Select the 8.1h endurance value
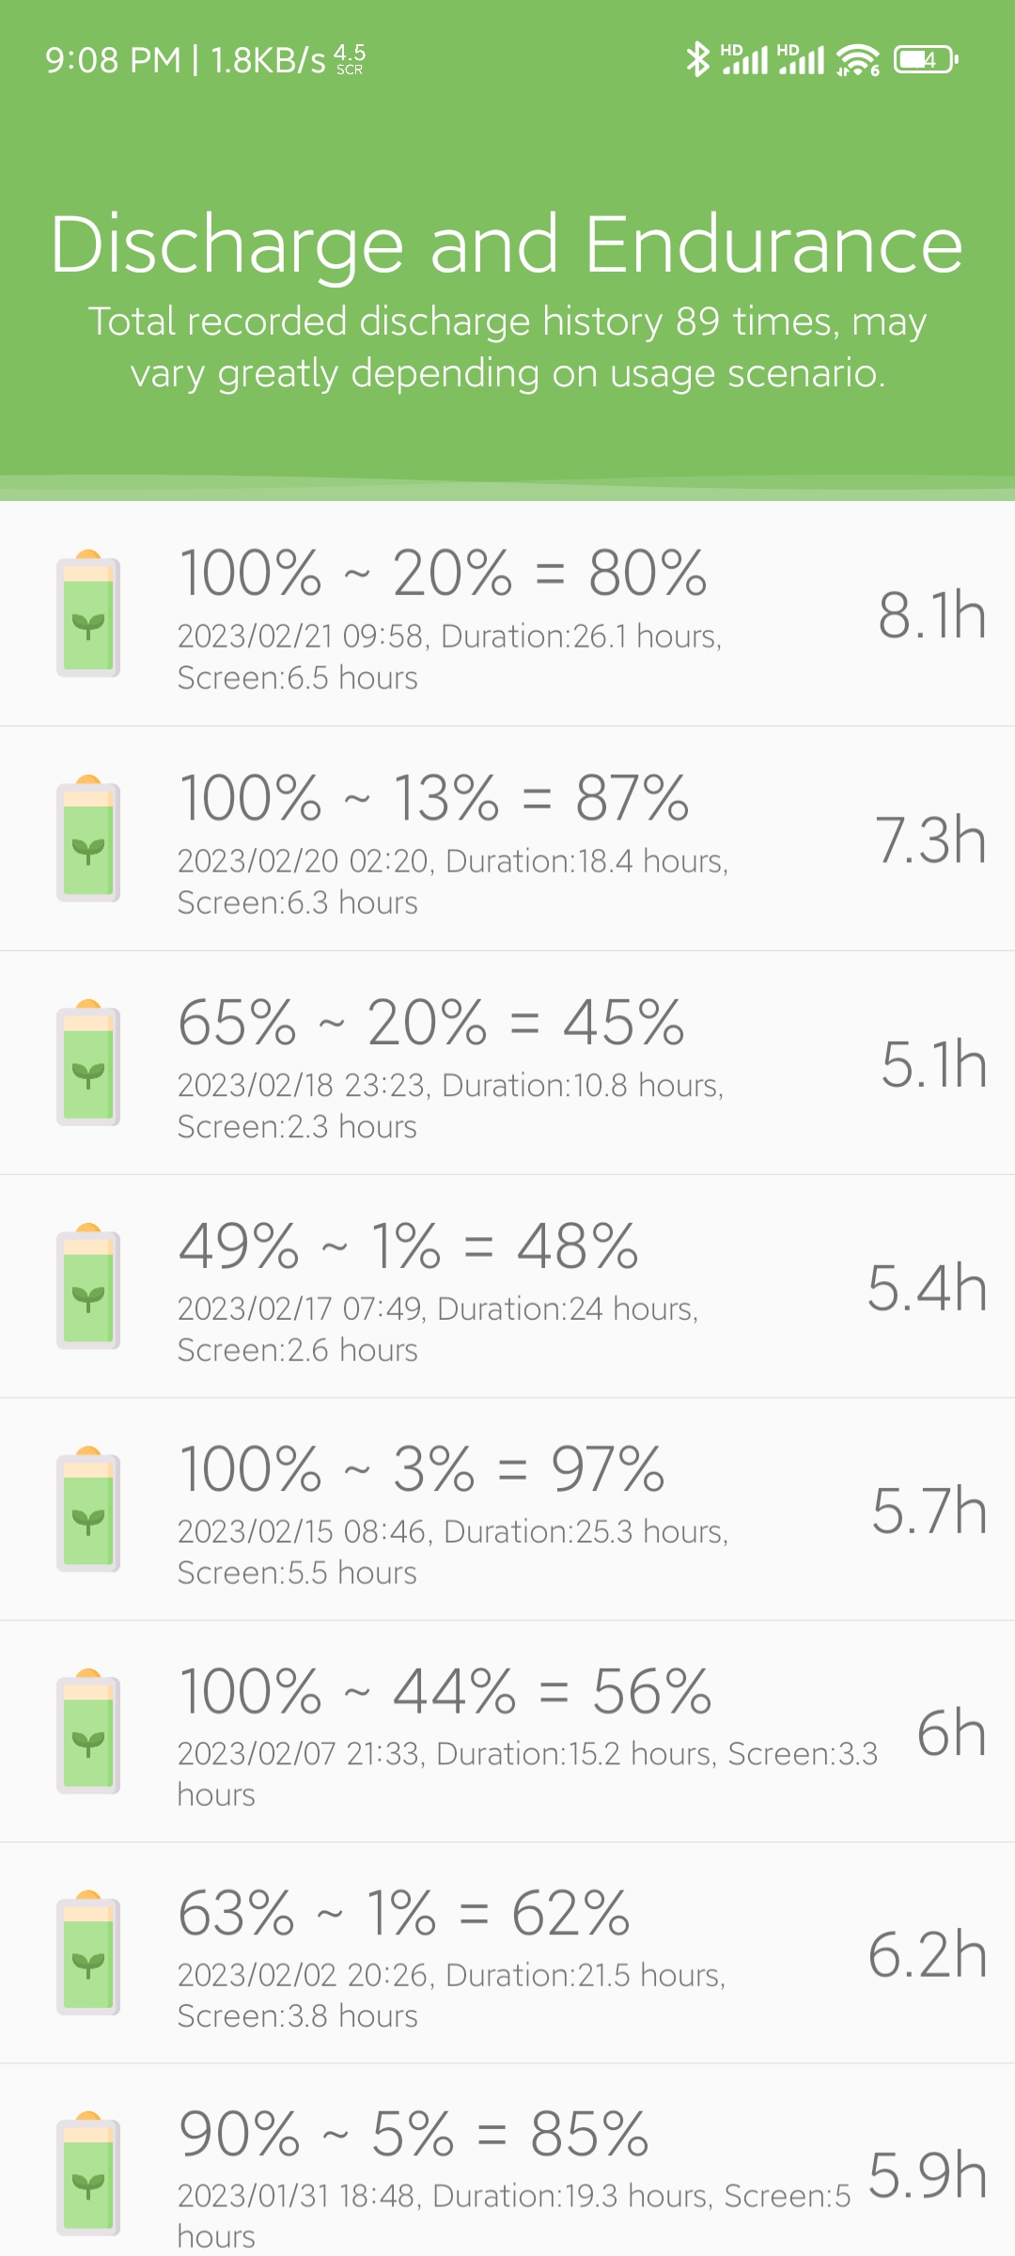This screenshot has height=2256, width=1015. tap(932, 615)
